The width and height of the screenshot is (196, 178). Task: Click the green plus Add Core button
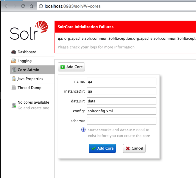click(71, 67)
